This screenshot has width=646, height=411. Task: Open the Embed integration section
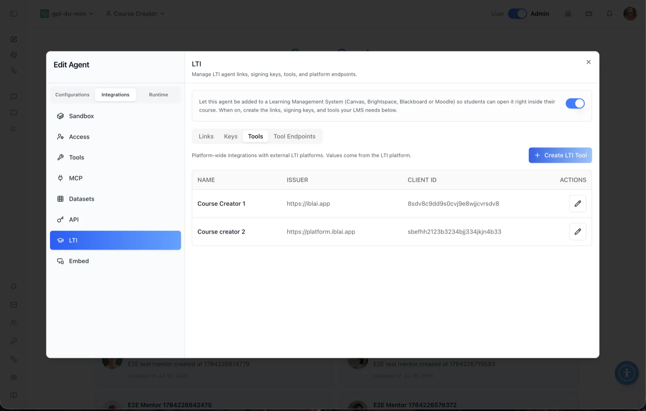tap(115, 261)
